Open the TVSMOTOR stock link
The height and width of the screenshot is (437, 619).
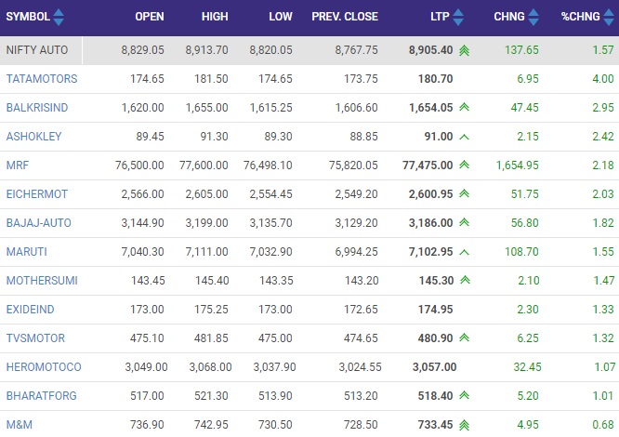[35, 338]
